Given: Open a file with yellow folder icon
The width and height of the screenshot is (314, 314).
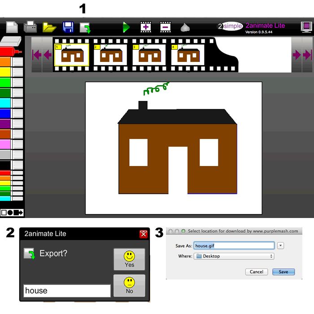Looking at the screenshot, I should coord(49,27).
